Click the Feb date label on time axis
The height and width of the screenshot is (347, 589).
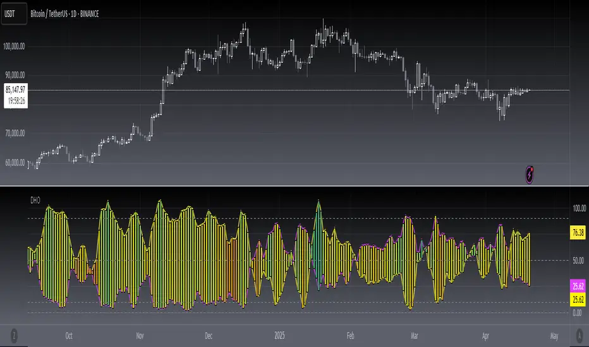point(350,336)
